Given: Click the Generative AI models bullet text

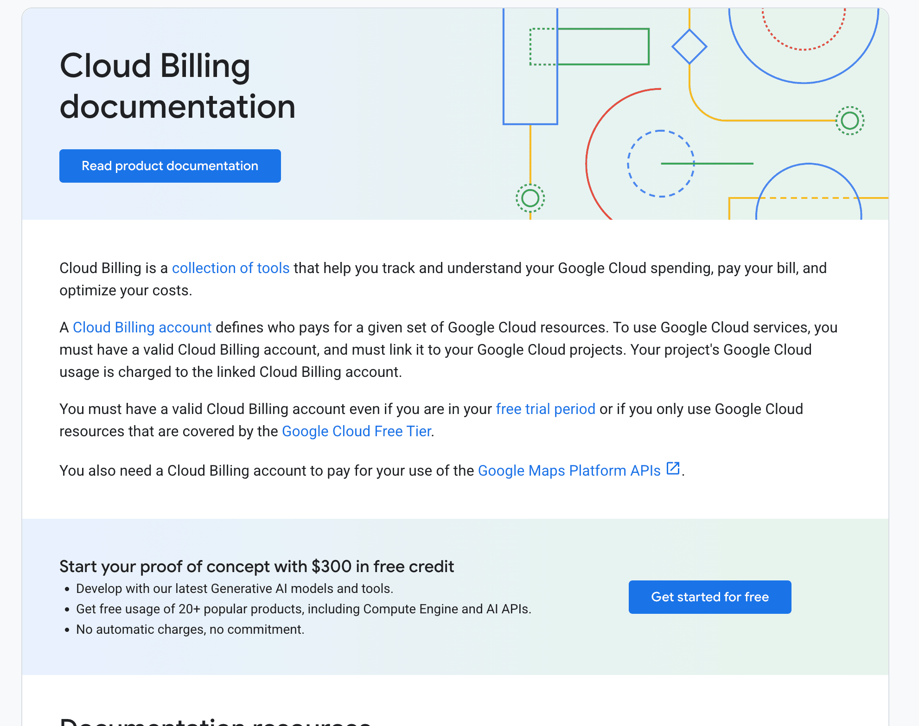Looking at the screenshot, I should point(235,589).
